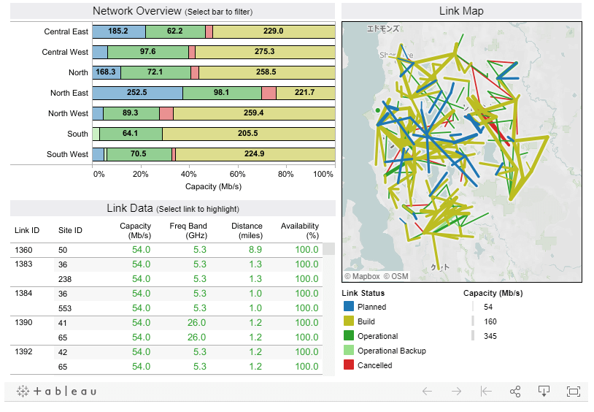This screenshot has width=594, height=412.
Task: Click the Central East 62.2 green bar
Action: [175, 31]
